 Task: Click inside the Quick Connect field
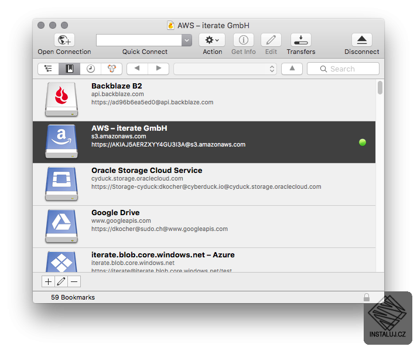tap(139, 40)
